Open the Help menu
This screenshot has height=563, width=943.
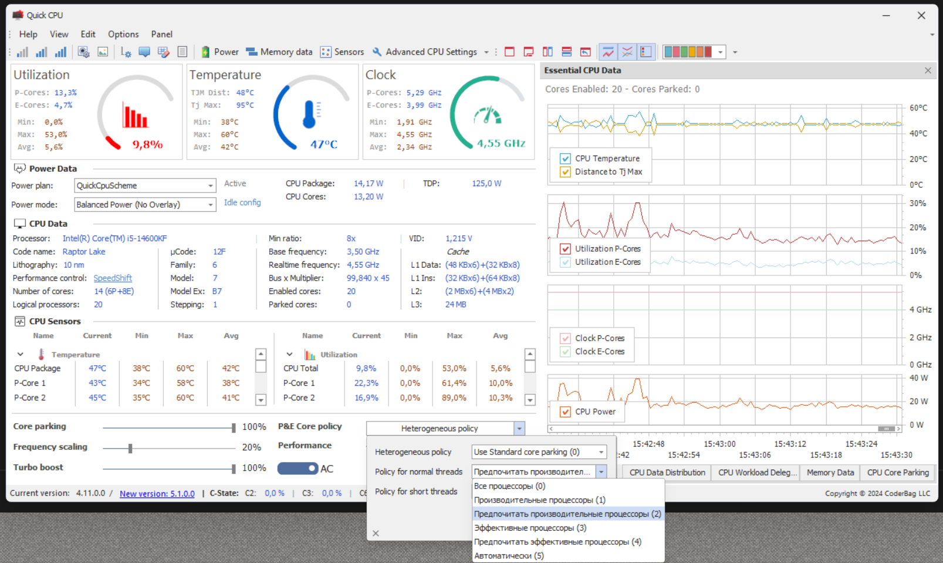28,34
